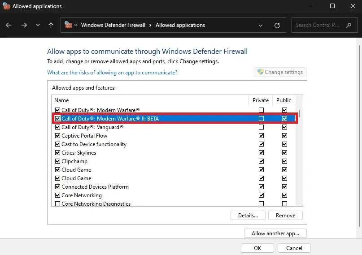
Task: Select the Cast to Device functionality row
Action: (174, 144)
